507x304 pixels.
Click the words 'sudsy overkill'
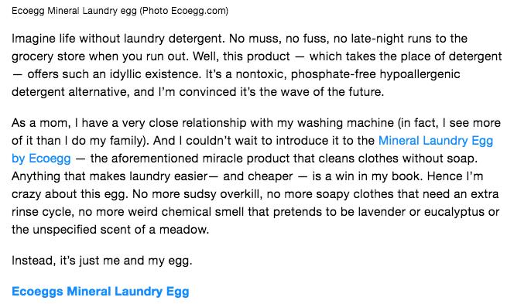coord(204,194)
